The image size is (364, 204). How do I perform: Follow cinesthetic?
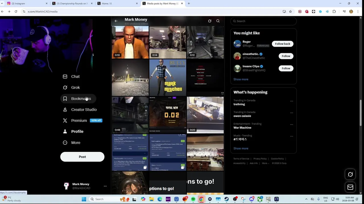click(286, 56)
